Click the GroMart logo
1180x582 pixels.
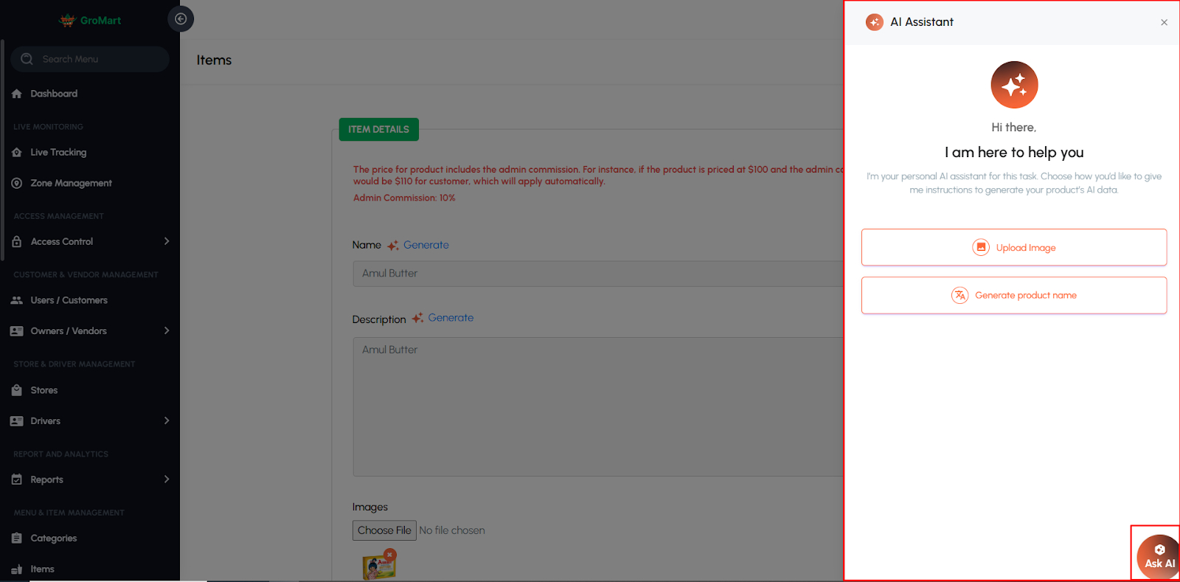tap(90, 21)
